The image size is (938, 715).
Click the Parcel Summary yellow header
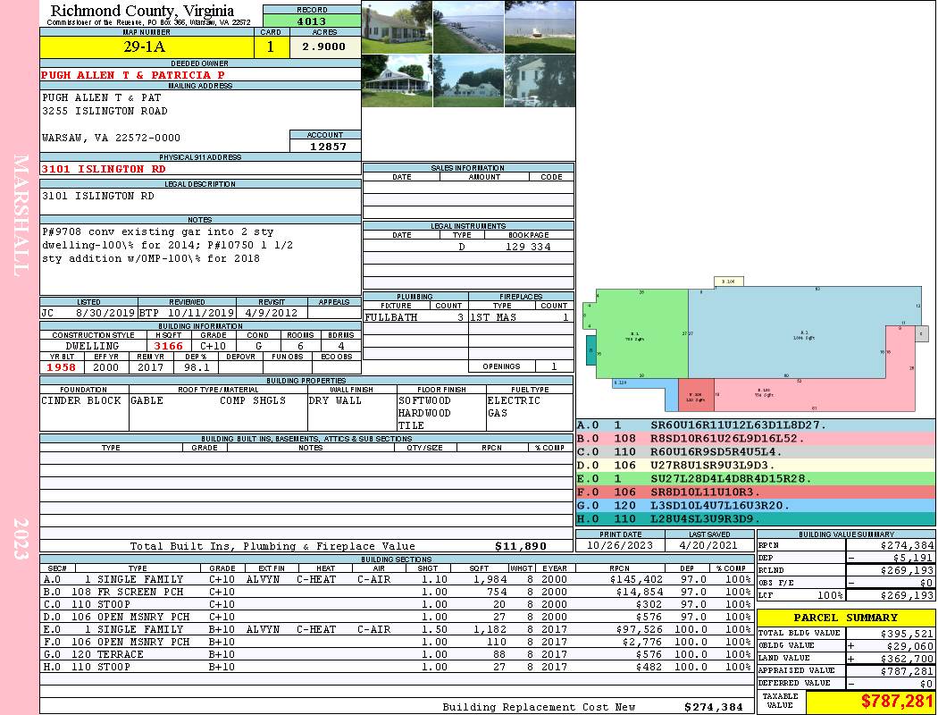[846, 618]
